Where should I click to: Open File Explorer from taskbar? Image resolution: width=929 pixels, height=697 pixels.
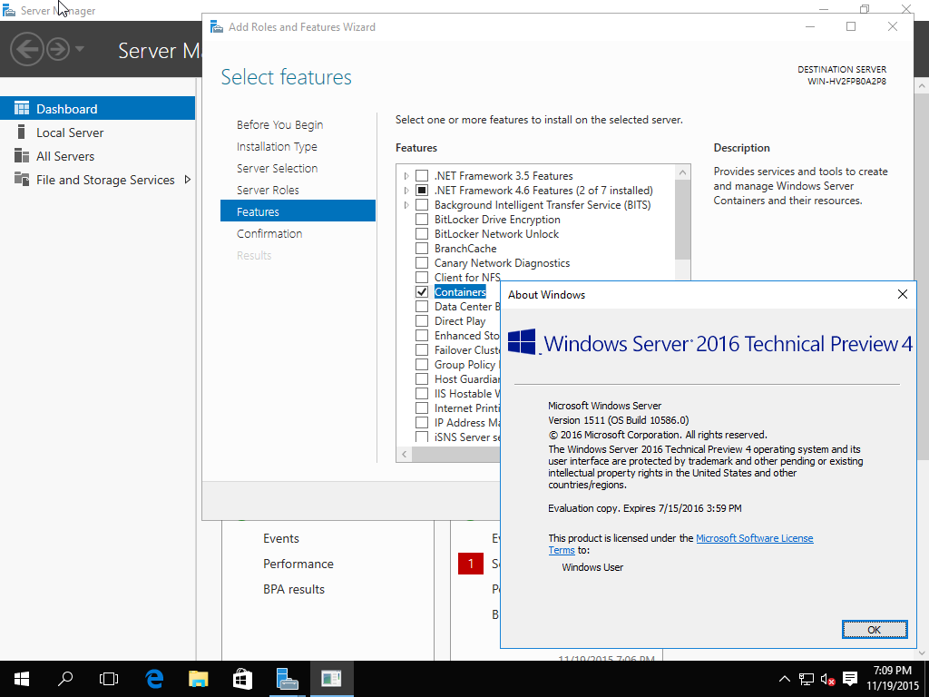point(199,678)
